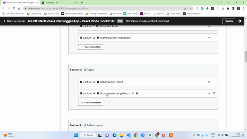Click the address bar URL

58,8
